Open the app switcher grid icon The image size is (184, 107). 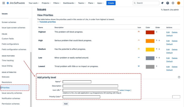[4, 3]
